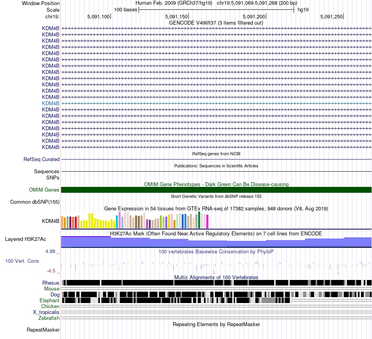Click the magenta bar ending the GTEx chart
The width and height of the screenshot is (372, 339).
[x=208, y=221]
